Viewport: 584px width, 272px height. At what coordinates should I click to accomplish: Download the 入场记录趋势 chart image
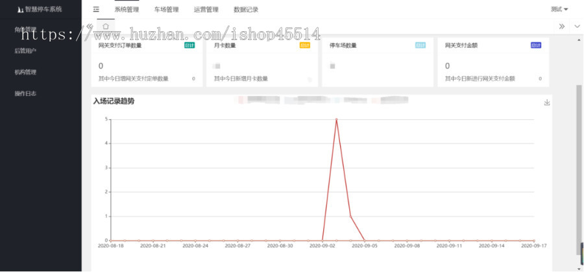click(x=547, y=102)
